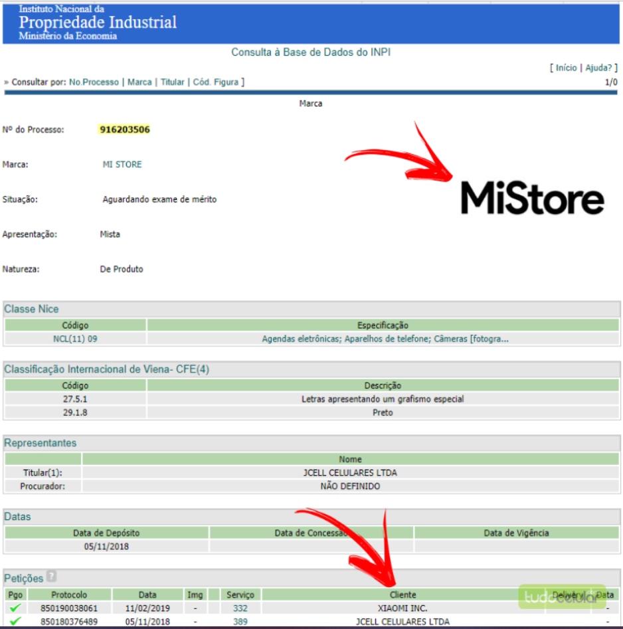Click the Data de Depósito column header
Viewport: 623px width, 629px height.
(x=106, y=533)
